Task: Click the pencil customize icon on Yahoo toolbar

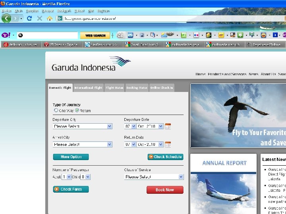Action: (x=120, y=35)
